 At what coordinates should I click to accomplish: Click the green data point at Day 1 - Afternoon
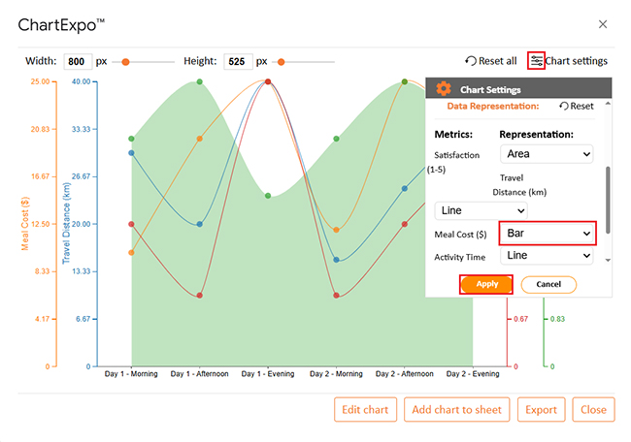pos(200,82)
